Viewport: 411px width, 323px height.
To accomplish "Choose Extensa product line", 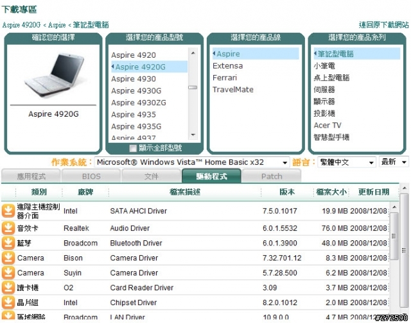I will [227, 65].
